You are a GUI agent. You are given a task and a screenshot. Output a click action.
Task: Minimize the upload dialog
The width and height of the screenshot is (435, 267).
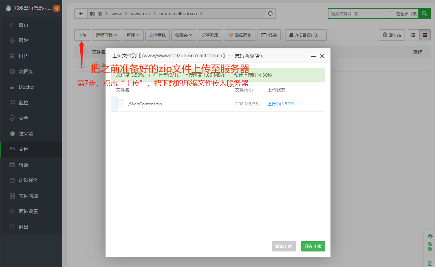313,56
